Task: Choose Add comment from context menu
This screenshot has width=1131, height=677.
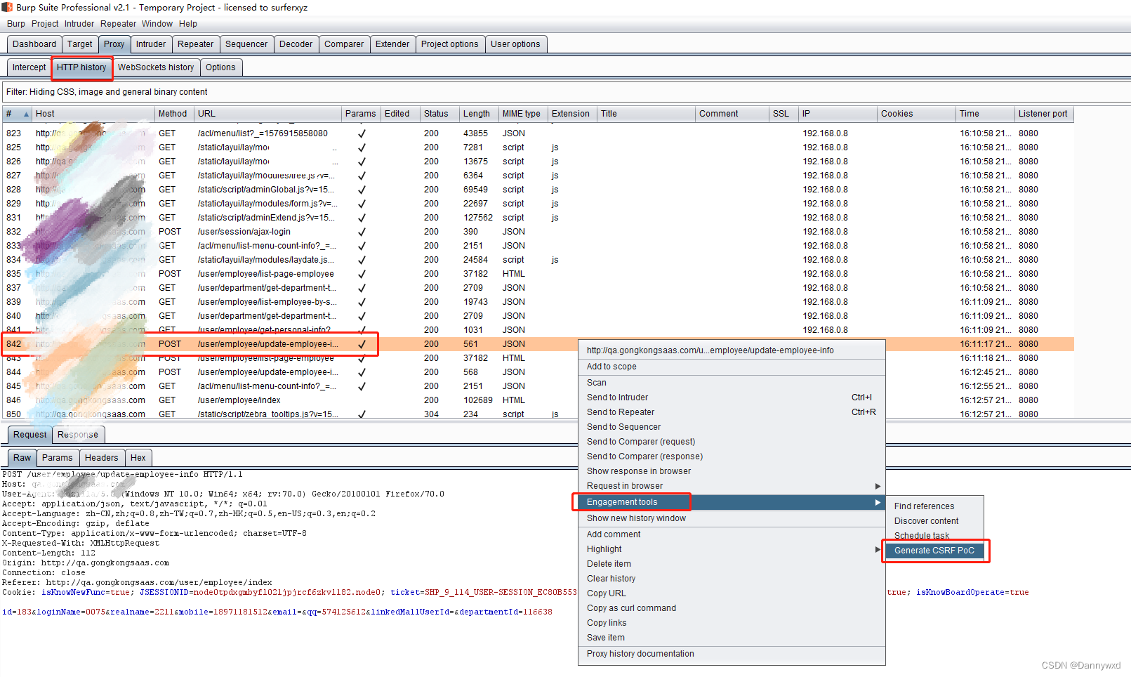Action: [x=732, y=534]
